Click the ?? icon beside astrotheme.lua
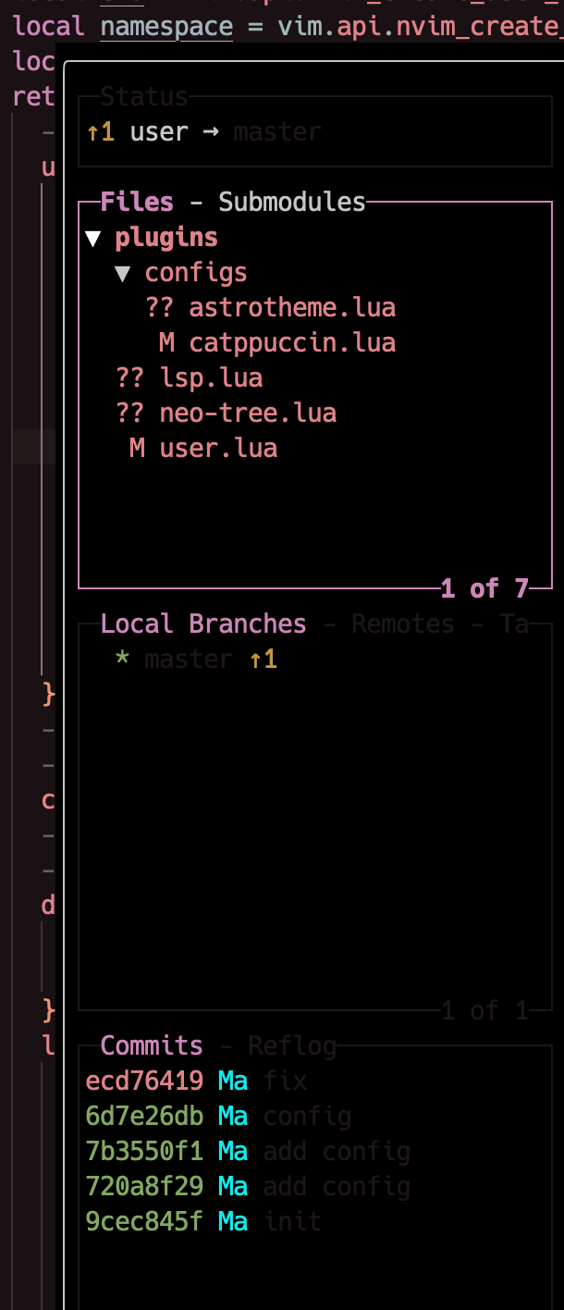 (157, 306)
